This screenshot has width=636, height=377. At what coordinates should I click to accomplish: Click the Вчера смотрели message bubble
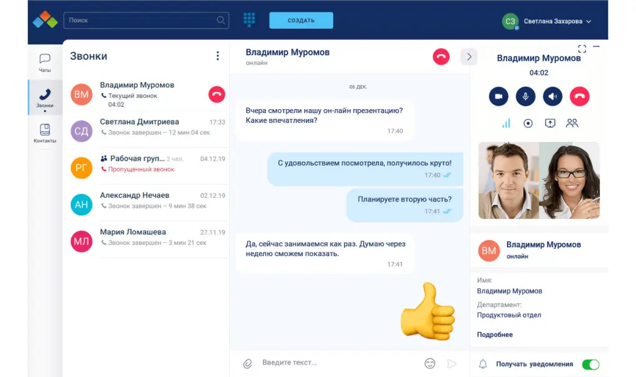(325, 120)
